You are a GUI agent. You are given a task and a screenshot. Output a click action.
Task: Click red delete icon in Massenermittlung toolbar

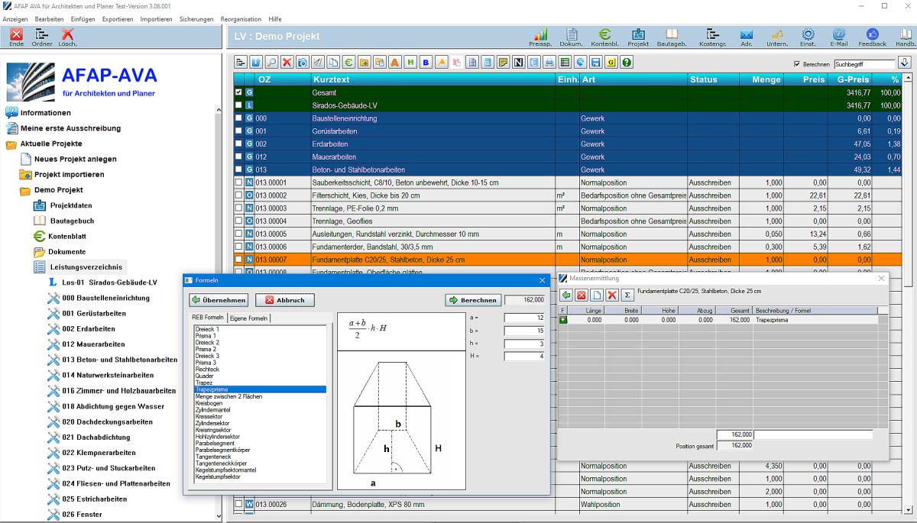(611, 295)
